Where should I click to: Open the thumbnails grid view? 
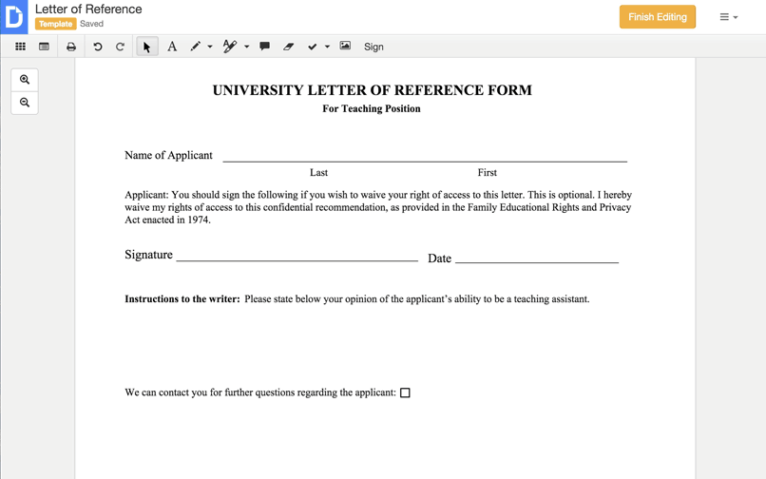[20, 47]
